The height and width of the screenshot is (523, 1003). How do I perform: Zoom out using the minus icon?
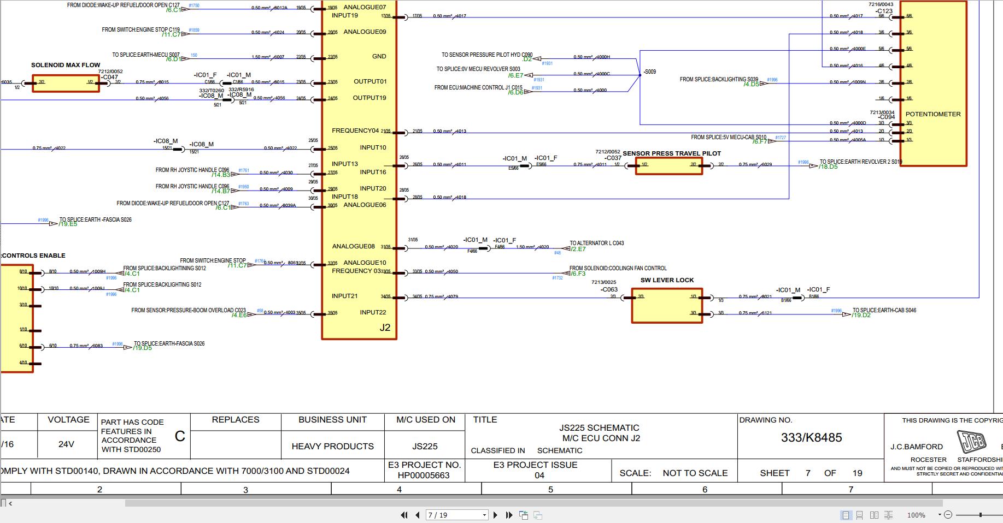click(x=948, y=515)
